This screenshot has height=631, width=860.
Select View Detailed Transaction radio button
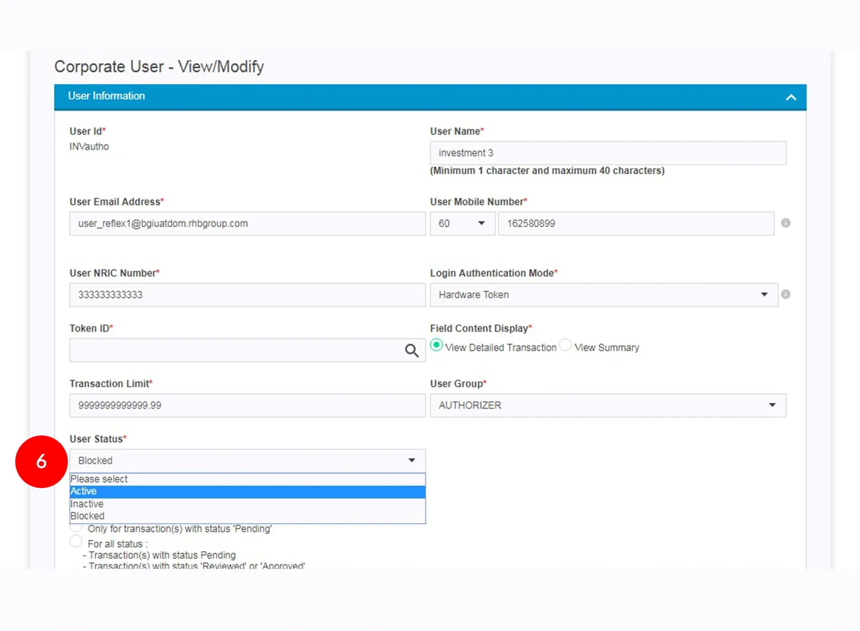436,345
